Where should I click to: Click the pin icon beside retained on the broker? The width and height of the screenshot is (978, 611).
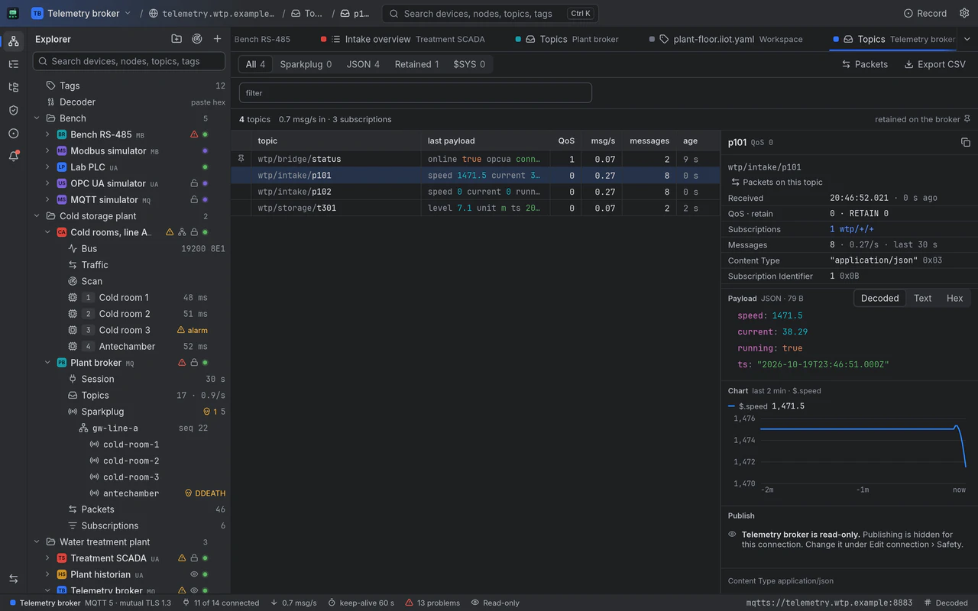(967, 119)
